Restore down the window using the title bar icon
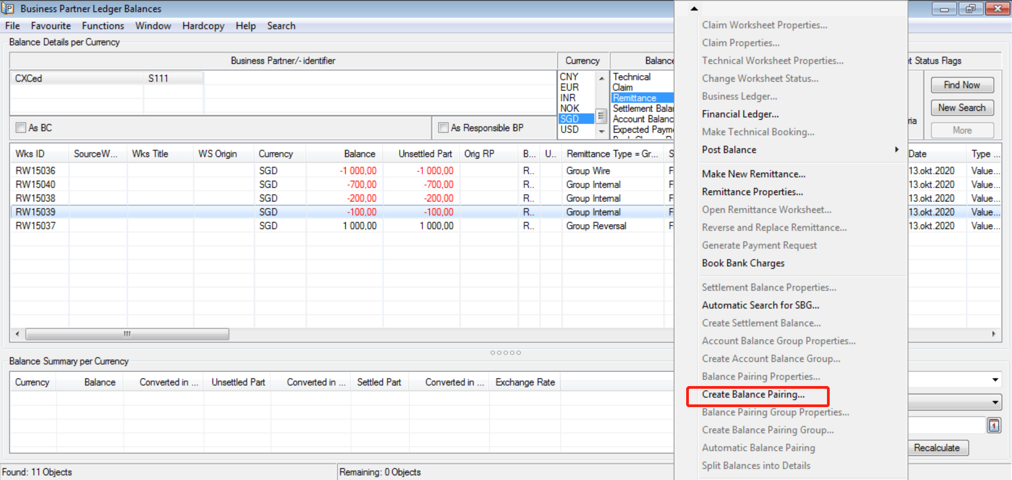The width and height of the screenshot is (1012, 480). click(x=970, y=9)
